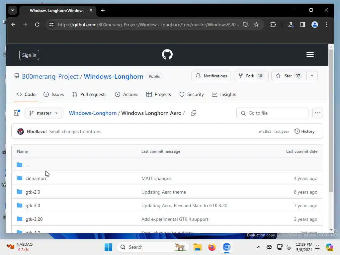
Task: Open the Windows Start menu
Action: pyautogui.click(x=108, y=247)
